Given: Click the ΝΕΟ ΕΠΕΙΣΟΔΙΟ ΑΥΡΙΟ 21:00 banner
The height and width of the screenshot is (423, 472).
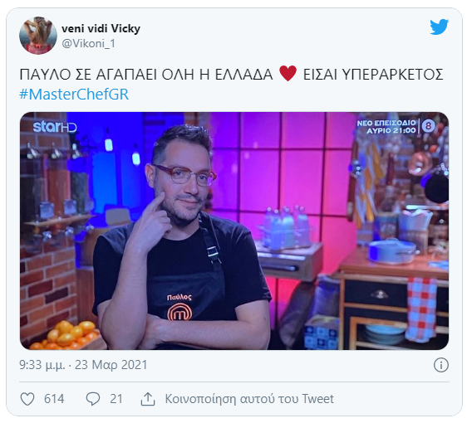Looking at the screenshot, I should coord(396,126).
